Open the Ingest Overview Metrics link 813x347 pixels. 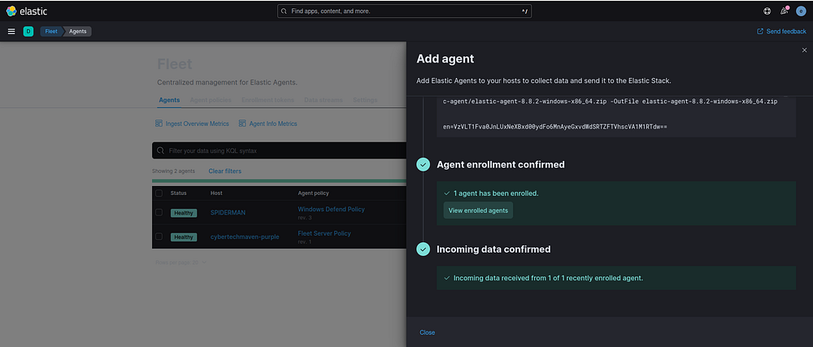(197, 124)
